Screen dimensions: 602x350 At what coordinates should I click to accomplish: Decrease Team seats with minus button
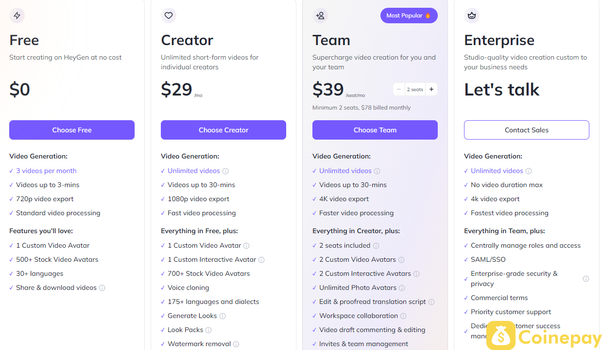point(399,89)
